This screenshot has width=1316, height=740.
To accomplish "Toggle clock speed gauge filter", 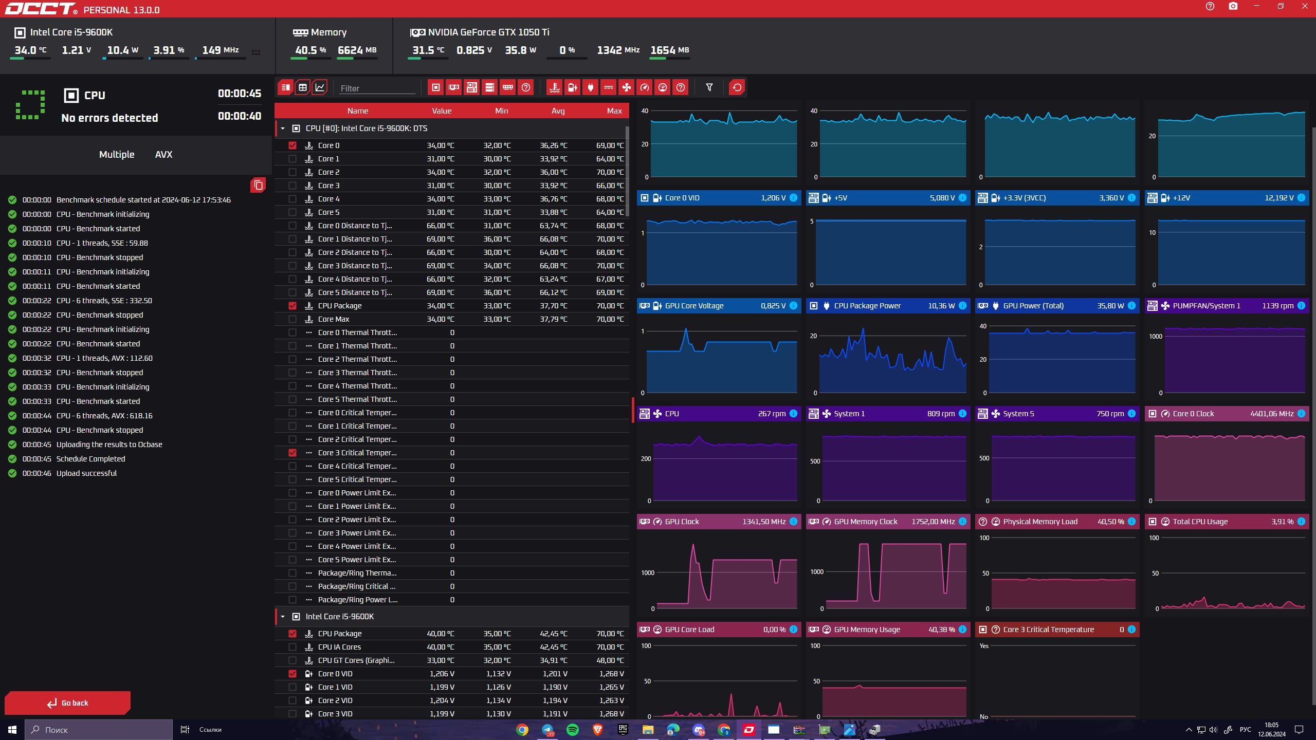I will tap(644, 87).
